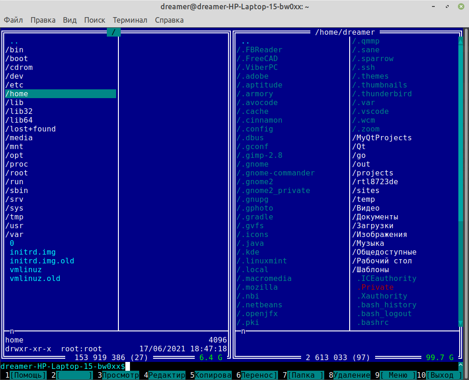Screen dimensions: 469x380
Task: Open the Терминал menu
Action: pos(130,20)
